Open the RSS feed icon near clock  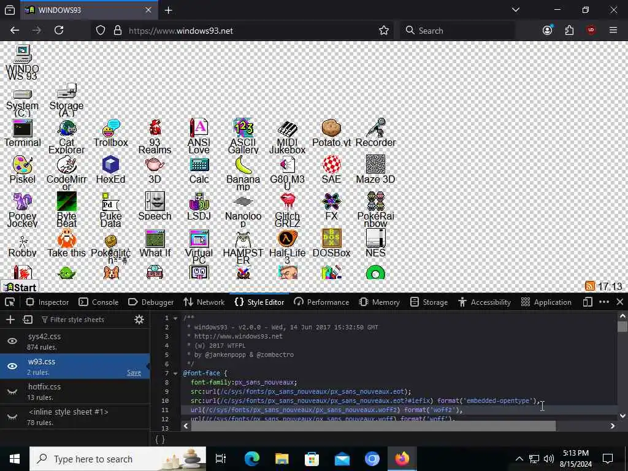(589, 286)
